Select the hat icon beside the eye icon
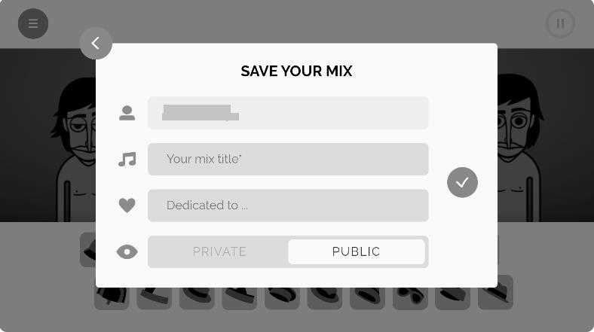The width and height of the screenshot is (594, 332). tap(88, 250)
